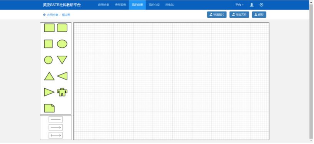The image size is (314, 144).
Task: Click the 保存 save button
Action: point(259,15)
